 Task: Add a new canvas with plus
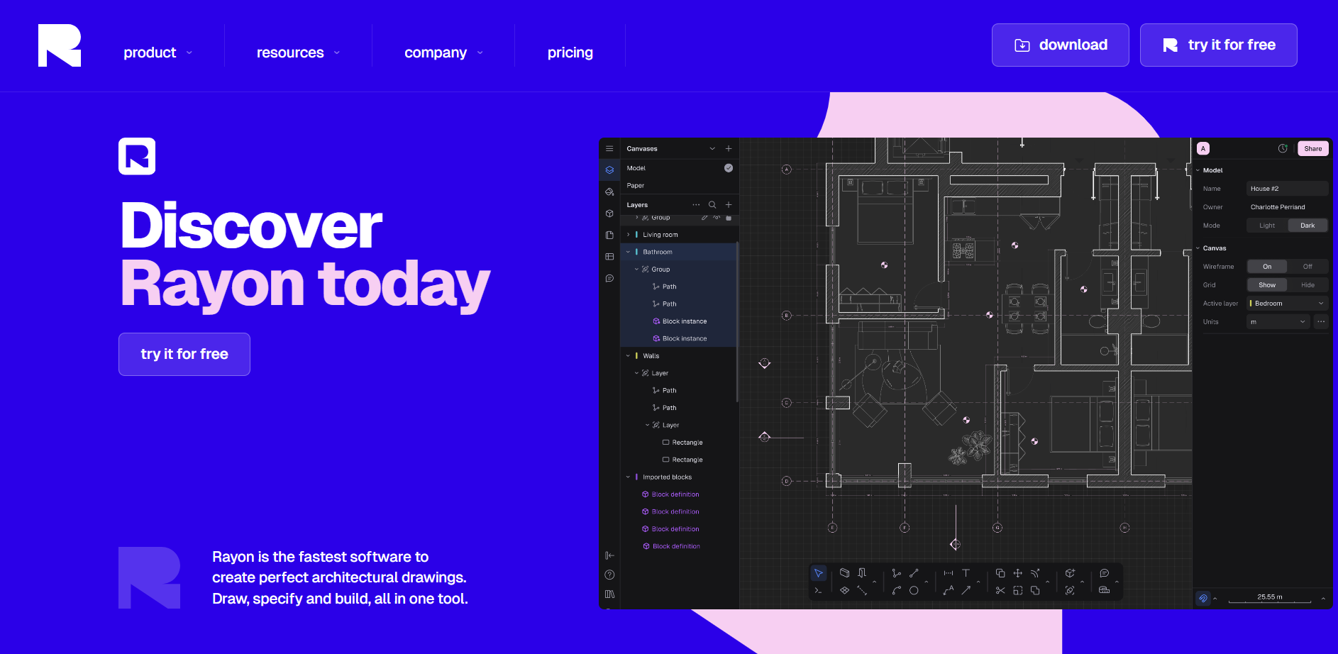pos(729,149)
